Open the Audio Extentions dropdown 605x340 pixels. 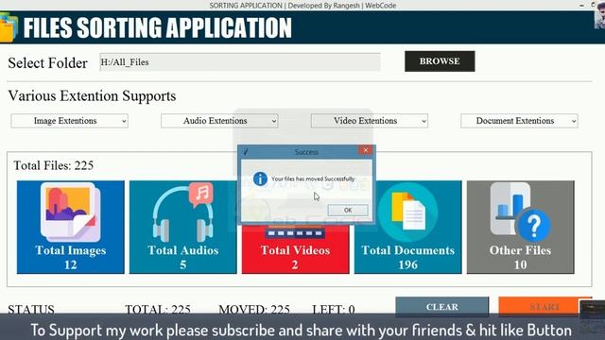pyautogui.click(x=219, y=121)
